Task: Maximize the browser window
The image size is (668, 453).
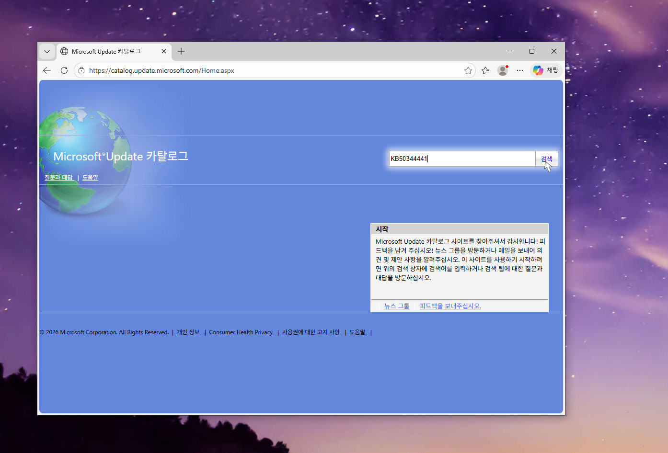Action: pos(532,51)
